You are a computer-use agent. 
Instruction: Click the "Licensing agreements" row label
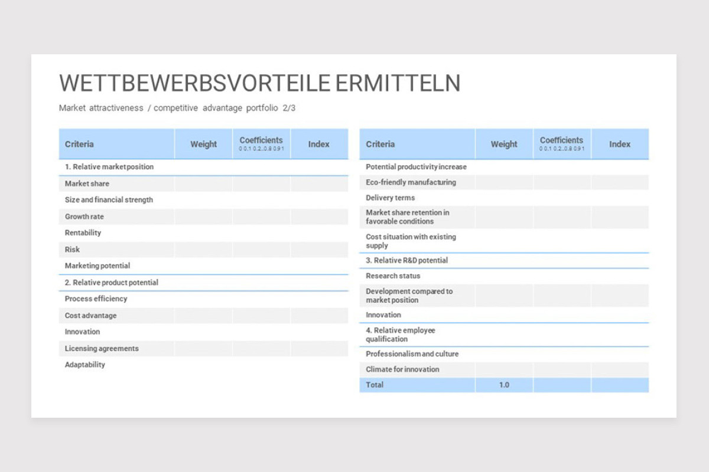coord(102,349)
